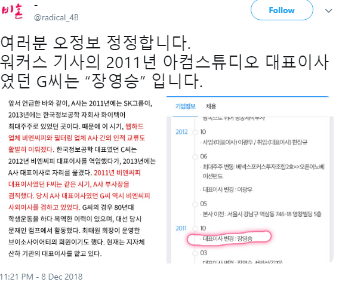This screenshot has width=342, height=285.
Task: Open the tweet options chevron menu
Action: (x=328, y=11)
